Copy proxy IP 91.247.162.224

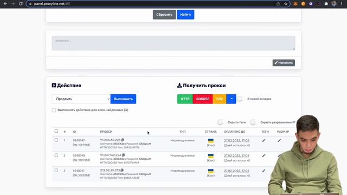(124, 155)
